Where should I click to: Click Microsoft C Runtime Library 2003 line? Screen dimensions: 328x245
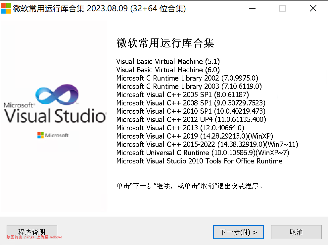pyautogui.click(x=189, y=86)
